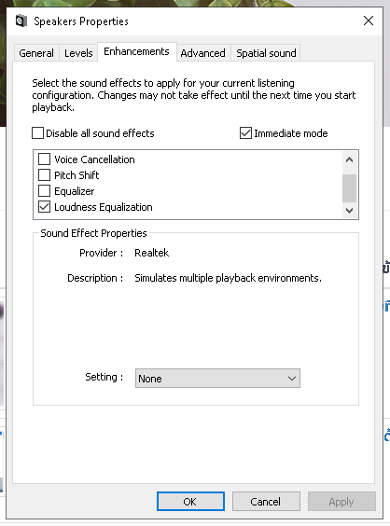The height and width of the screenshot is (526, 390).
Task: Uncheck the Immediate mode checkbox
Action: click(x=245, y=132)
